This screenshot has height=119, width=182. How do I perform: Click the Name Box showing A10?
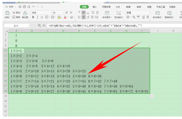click(17, 25)
